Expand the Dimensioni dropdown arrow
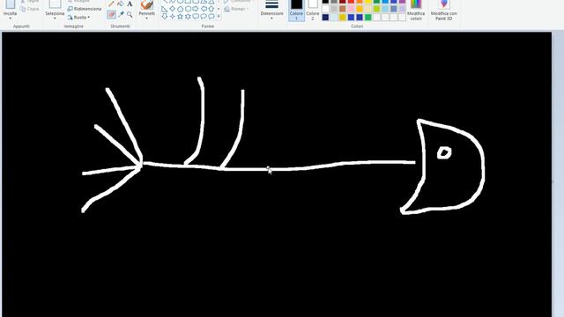This screenshot has height=317, width=564. tap(271, 18)
